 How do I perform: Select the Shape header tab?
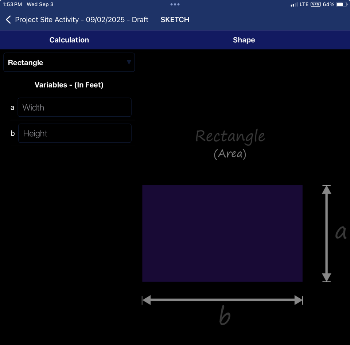click(244, 40)
